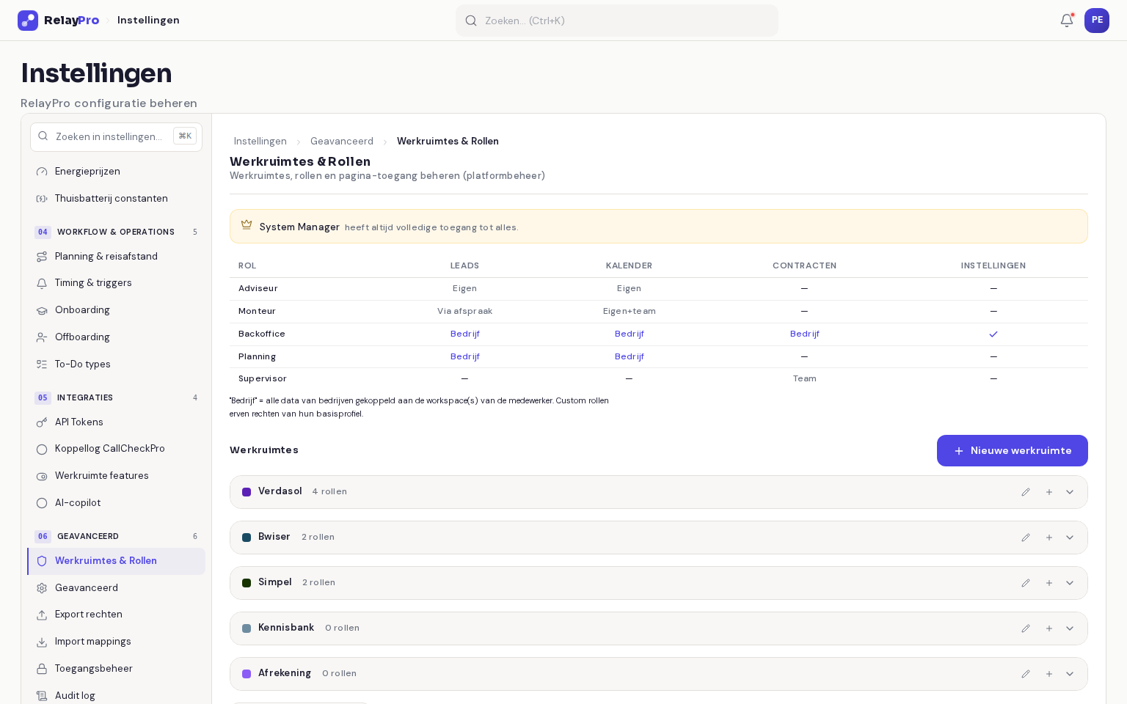Click the Afrekening violet color swatch
The height and width of the screenshot is (704, 1127).
click(247, 674)
